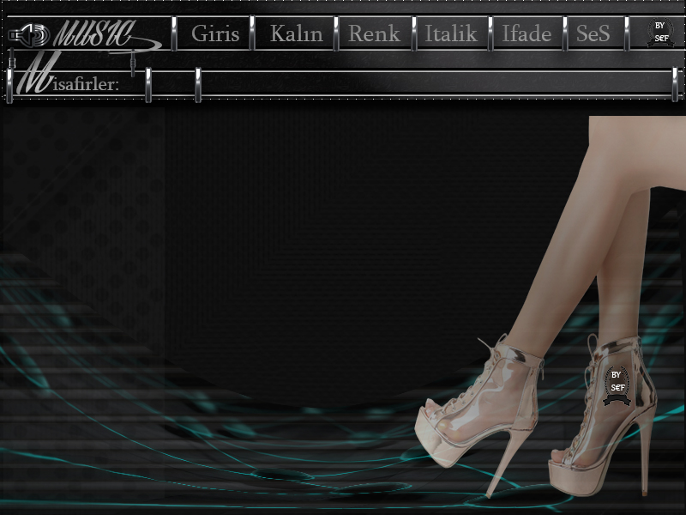
Task: Click the BY SEF badge on the shoe
Action: click(617, 385)
